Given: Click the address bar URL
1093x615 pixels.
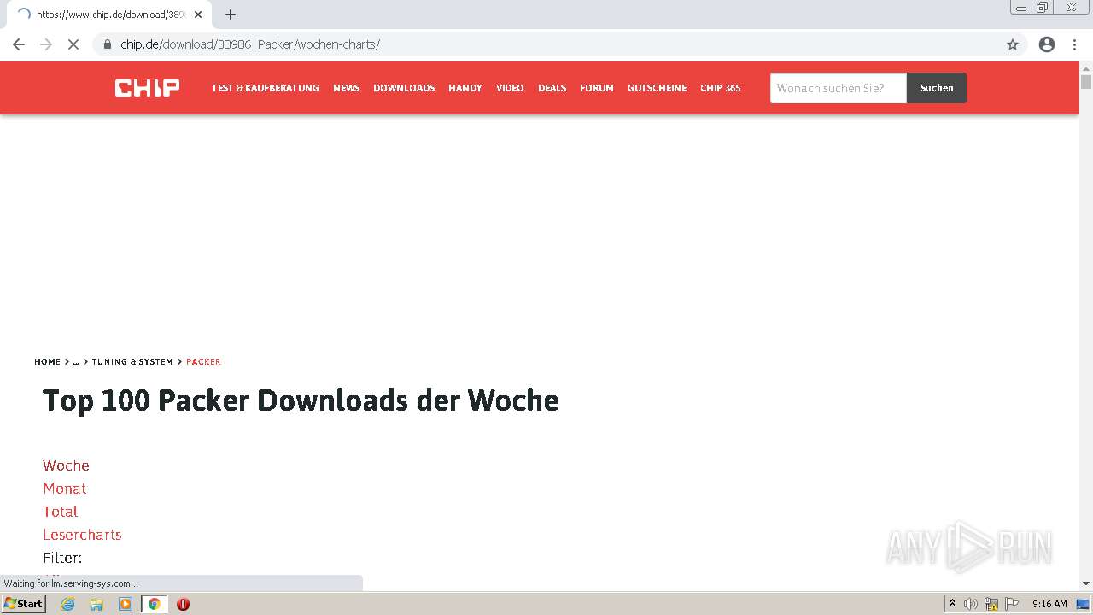Looking at the screenshot, I should (249, 44).
